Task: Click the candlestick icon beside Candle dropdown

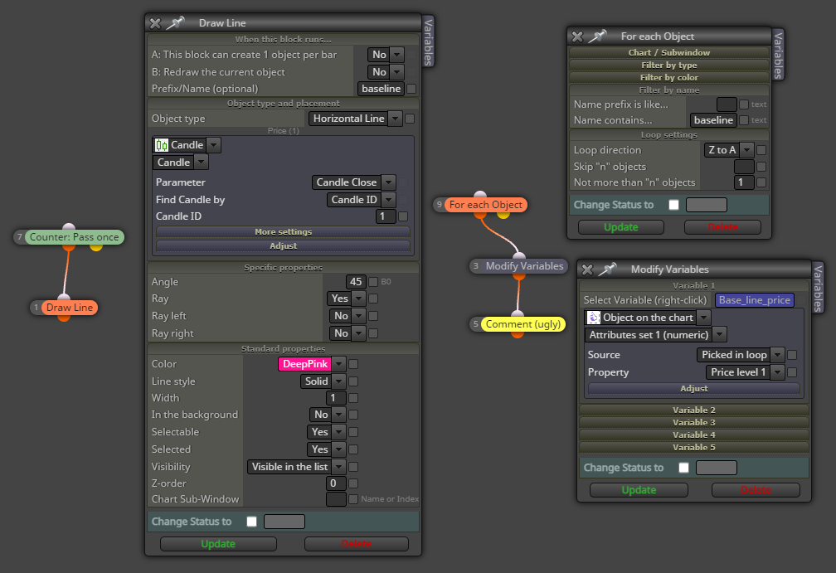Action: 161,145
